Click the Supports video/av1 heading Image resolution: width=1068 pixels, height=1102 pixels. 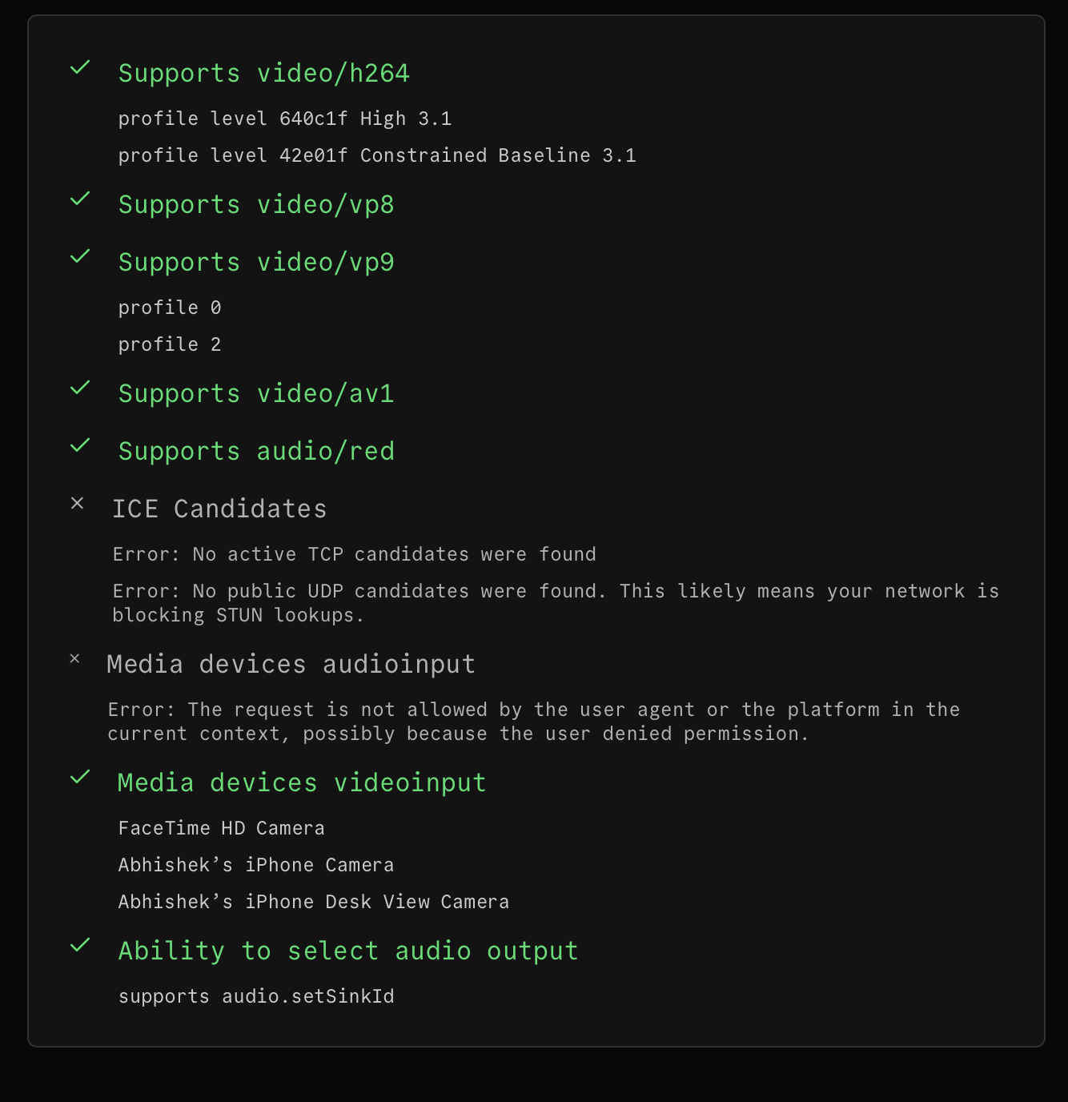click(x=256, y=394)
